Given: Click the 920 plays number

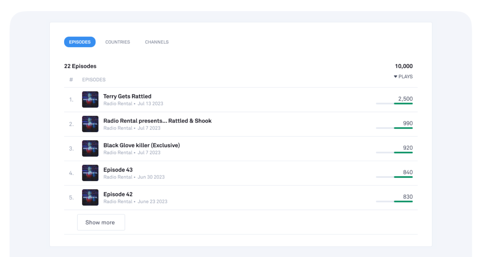Looking at the screenshot, I should [x=408, y=148].
